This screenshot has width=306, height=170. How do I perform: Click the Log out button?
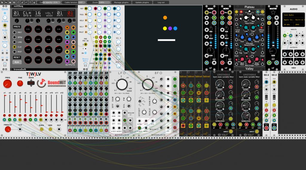(x=161, y=2)
